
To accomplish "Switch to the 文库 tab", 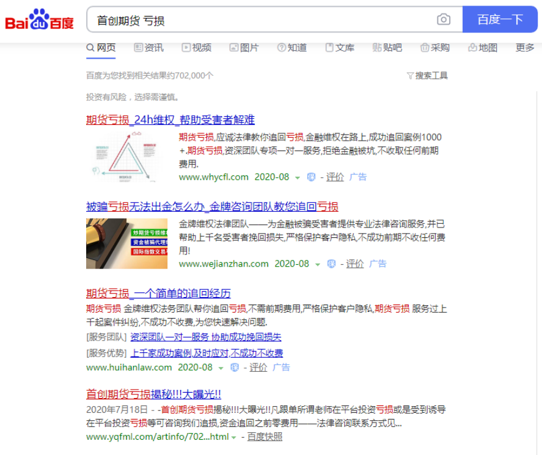I will (x=340, y=48).
